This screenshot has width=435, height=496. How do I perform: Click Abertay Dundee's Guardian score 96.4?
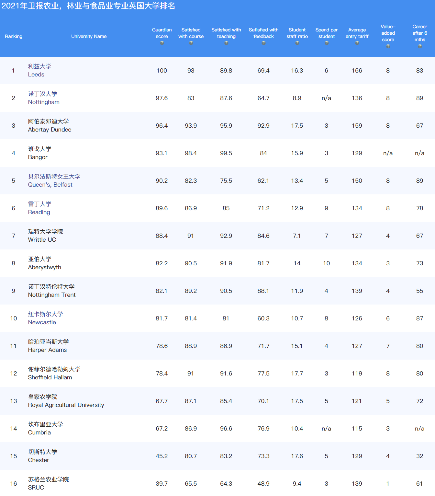click(162, 126)
